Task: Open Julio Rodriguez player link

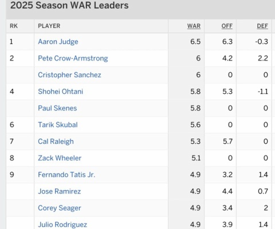Action: click(x=62, y=224)
